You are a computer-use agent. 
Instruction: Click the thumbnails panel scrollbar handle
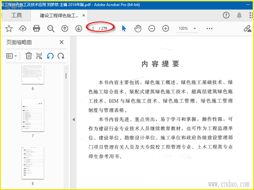click(66, 76)
